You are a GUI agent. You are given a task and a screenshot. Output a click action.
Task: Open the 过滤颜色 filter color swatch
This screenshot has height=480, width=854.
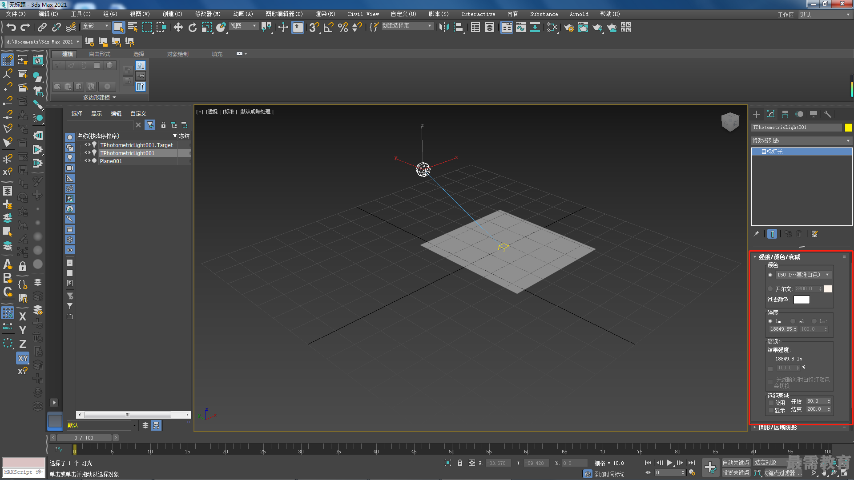(802, 300)
